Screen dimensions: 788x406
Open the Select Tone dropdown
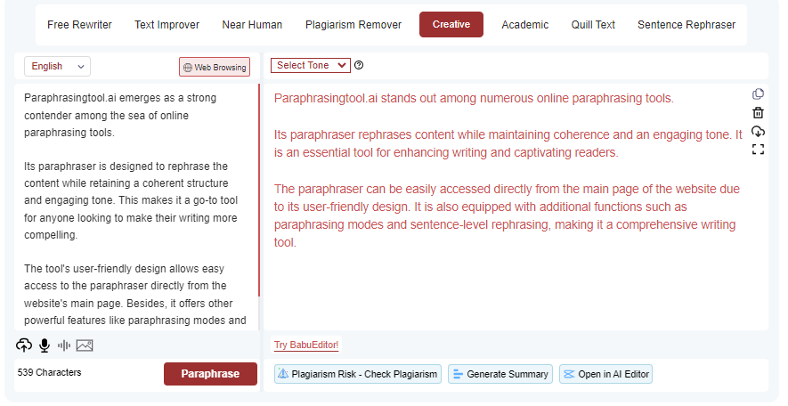[x=311, y=65]
